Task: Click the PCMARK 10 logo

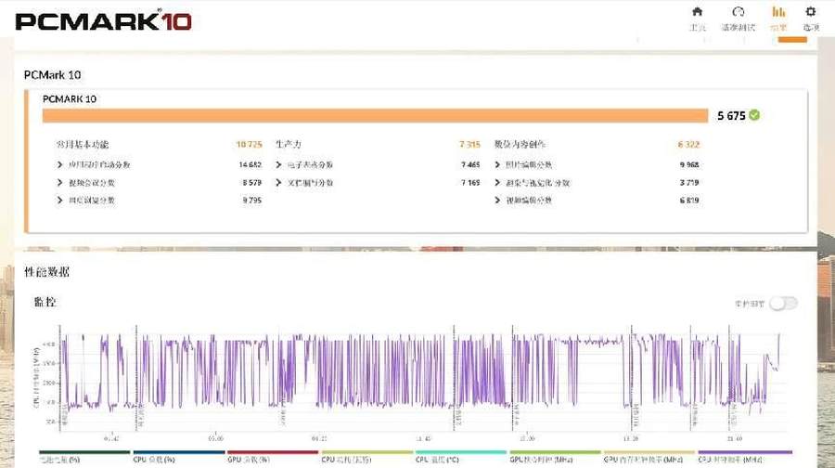Action: tap(103, 20)
